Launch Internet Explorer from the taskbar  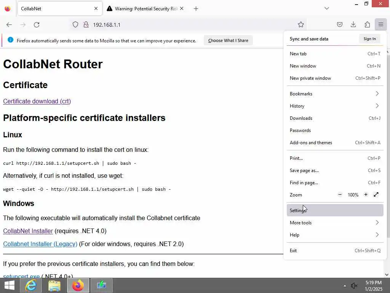click(31, 285)
